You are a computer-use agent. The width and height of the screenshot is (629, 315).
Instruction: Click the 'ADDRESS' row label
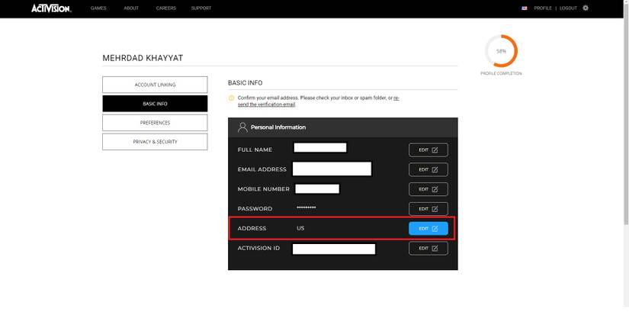pos(252,228)
